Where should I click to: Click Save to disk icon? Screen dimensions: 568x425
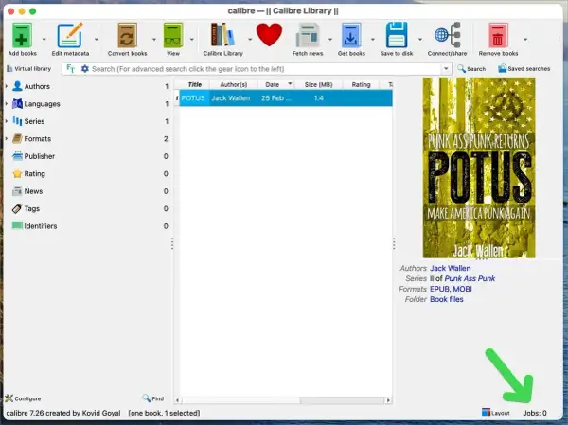397,36
